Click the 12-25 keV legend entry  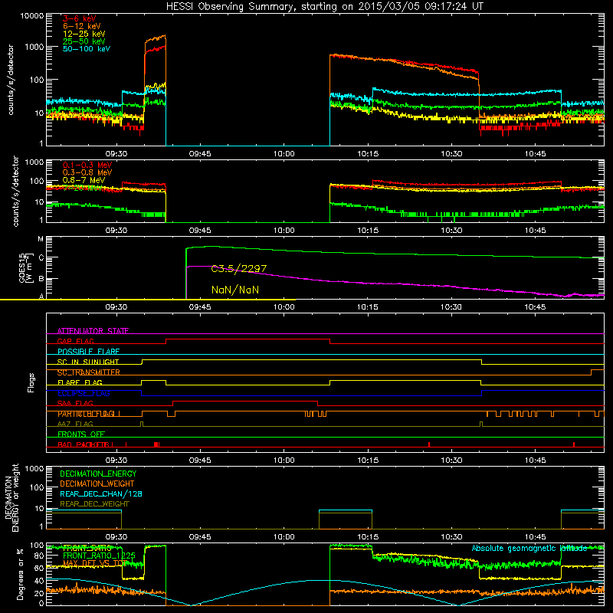click(x=84, y=34)
